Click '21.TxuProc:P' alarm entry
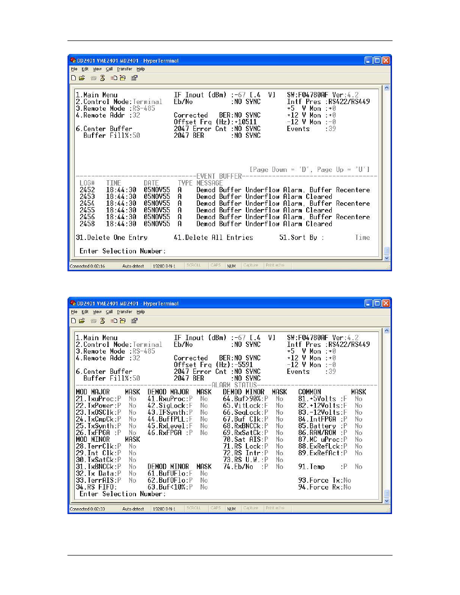460x595 pixels. (98, 399)
